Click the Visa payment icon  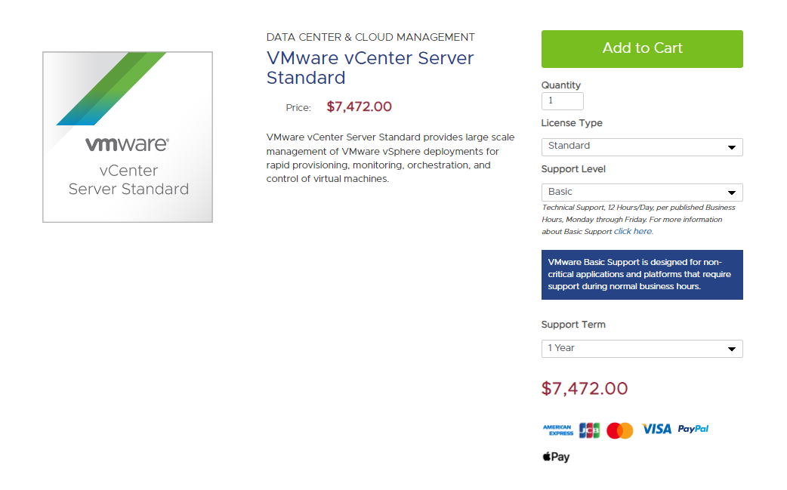(x=656, y=429)
